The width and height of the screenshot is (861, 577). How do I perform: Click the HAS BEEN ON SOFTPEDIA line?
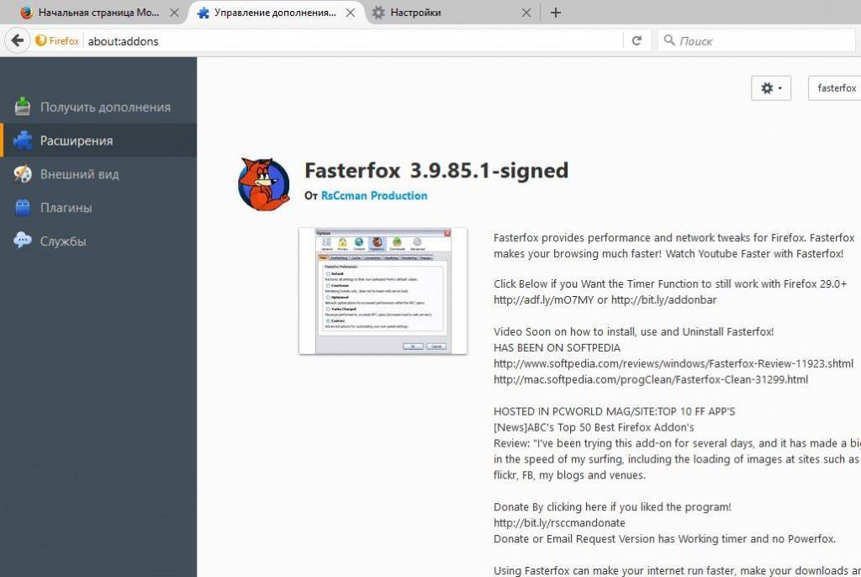(x=557, y=348)
